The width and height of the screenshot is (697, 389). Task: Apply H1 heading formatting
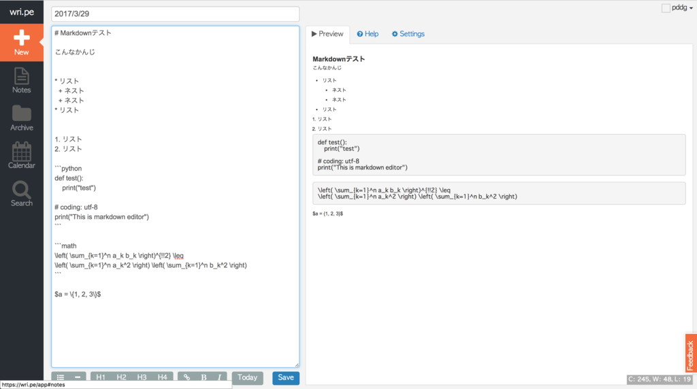(x=101, y=377)
